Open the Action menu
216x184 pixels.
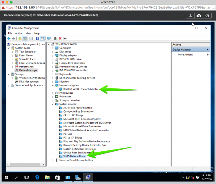(x=19, y=34)
